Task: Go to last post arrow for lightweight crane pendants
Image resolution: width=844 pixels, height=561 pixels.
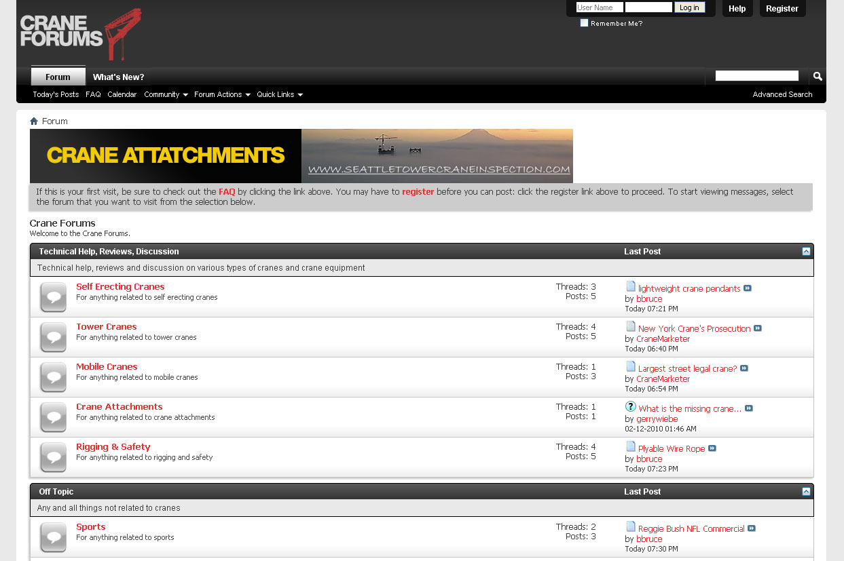Action: tap(748, 288)
